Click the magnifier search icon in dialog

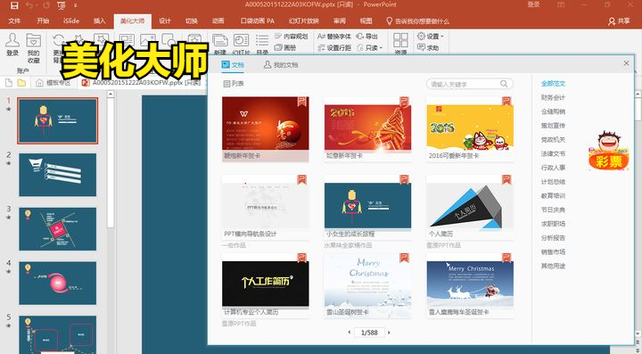tap(504, 84)
